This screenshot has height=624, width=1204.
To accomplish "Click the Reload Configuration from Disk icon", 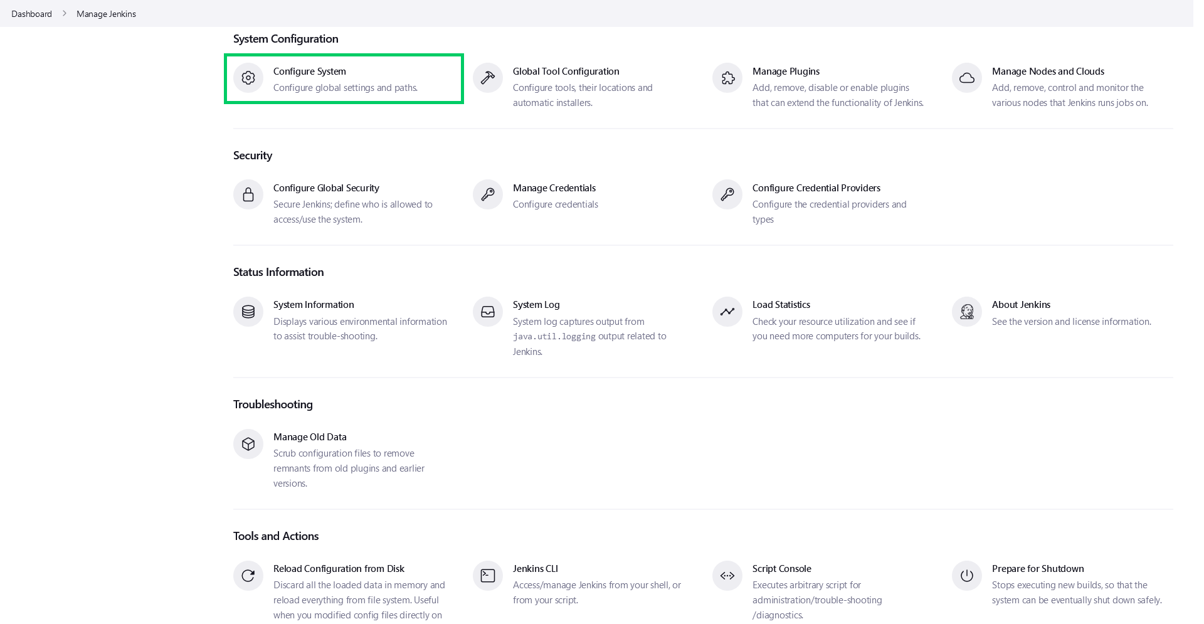I will 248,576.
